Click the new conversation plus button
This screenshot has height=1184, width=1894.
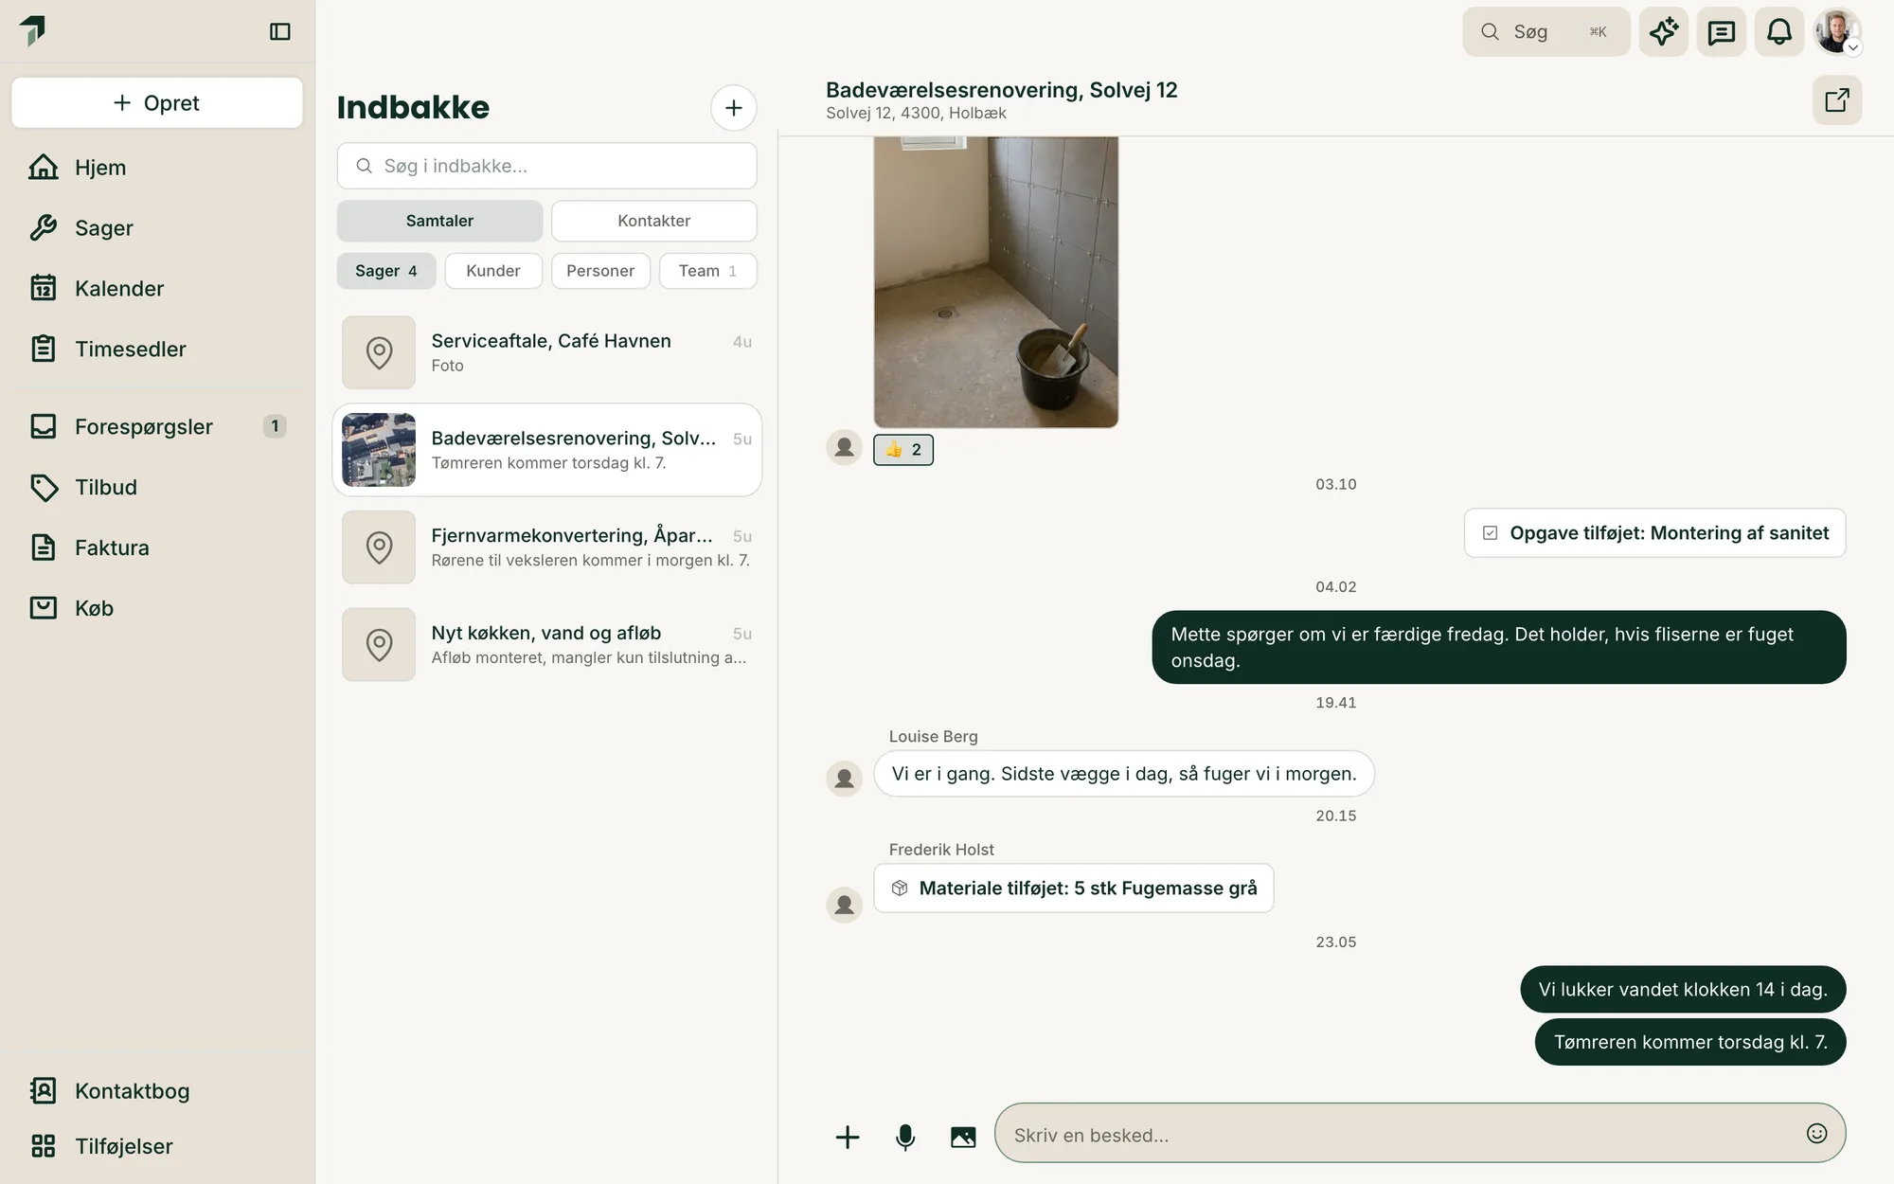[x=734, y=108]
